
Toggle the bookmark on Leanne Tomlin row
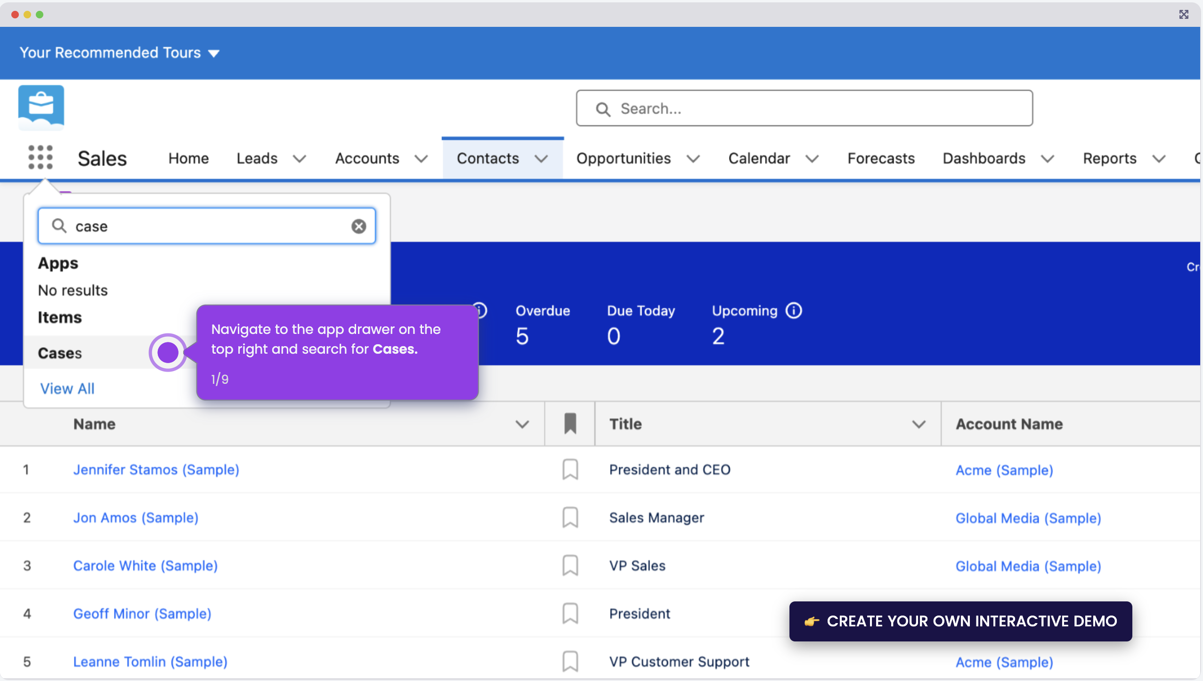[569, 661]
